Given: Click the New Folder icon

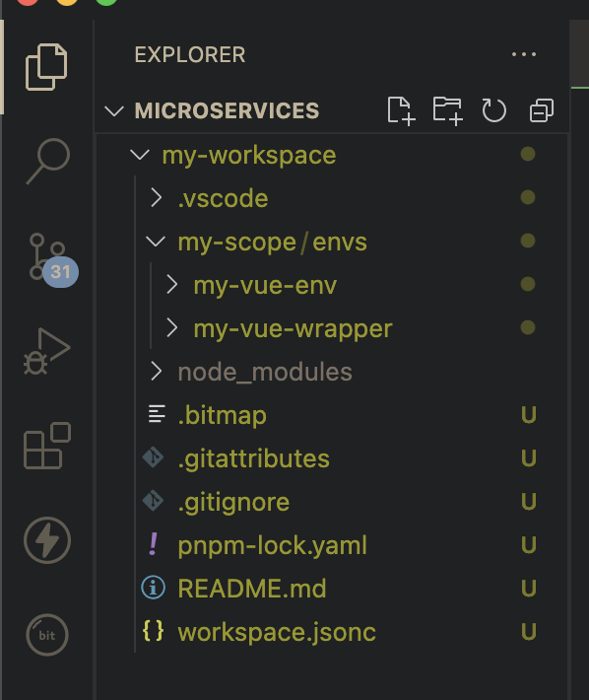Looking at the screenshot, I should (x=447, y=110).
